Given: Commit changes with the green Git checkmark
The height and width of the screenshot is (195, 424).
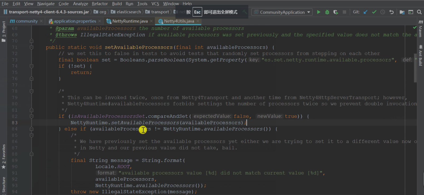Looking at the screenshot, I should [374, 12].
